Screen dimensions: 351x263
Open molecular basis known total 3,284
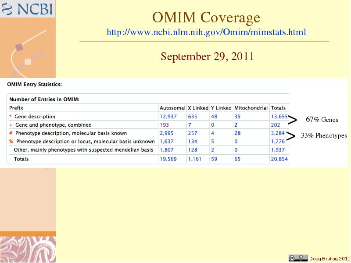tap(278, 133)
